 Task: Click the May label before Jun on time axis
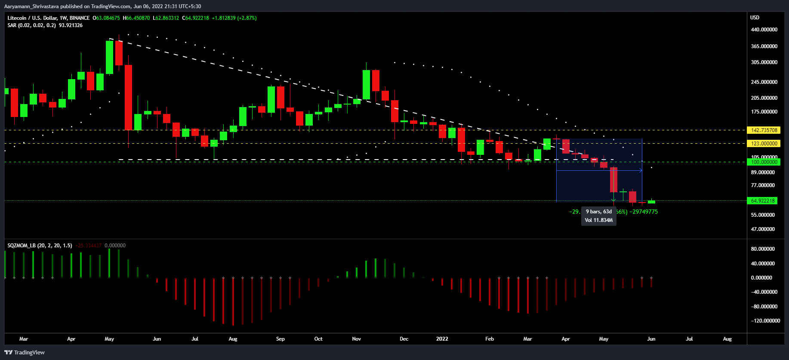point(109,339)
